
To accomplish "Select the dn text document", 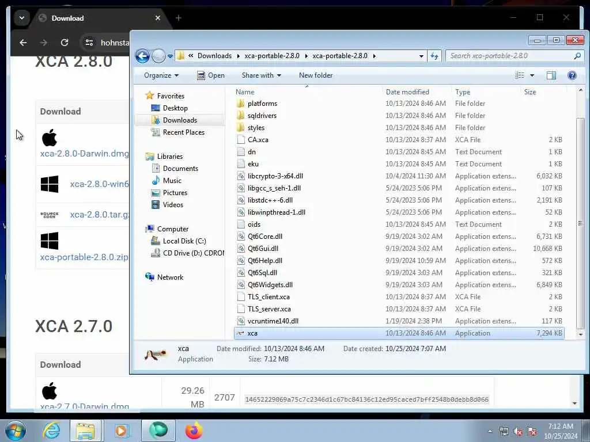I will [251, 152].
